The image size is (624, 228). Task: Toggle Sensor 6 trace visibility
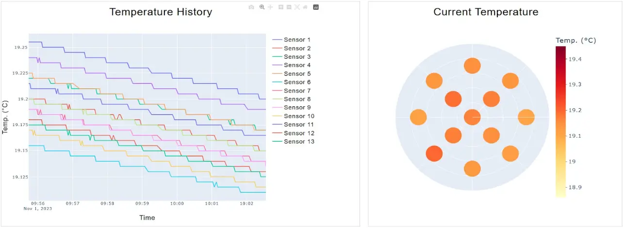pyautogui.click(x=297, y=82)
